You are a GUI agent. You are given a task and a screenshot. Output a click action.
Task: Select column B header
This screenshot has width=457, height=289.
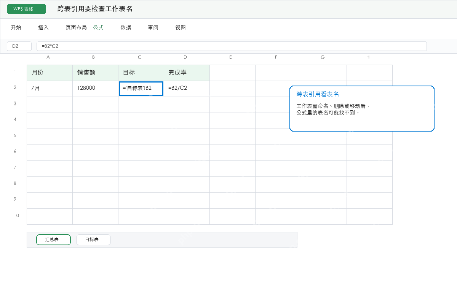point(93,57)
